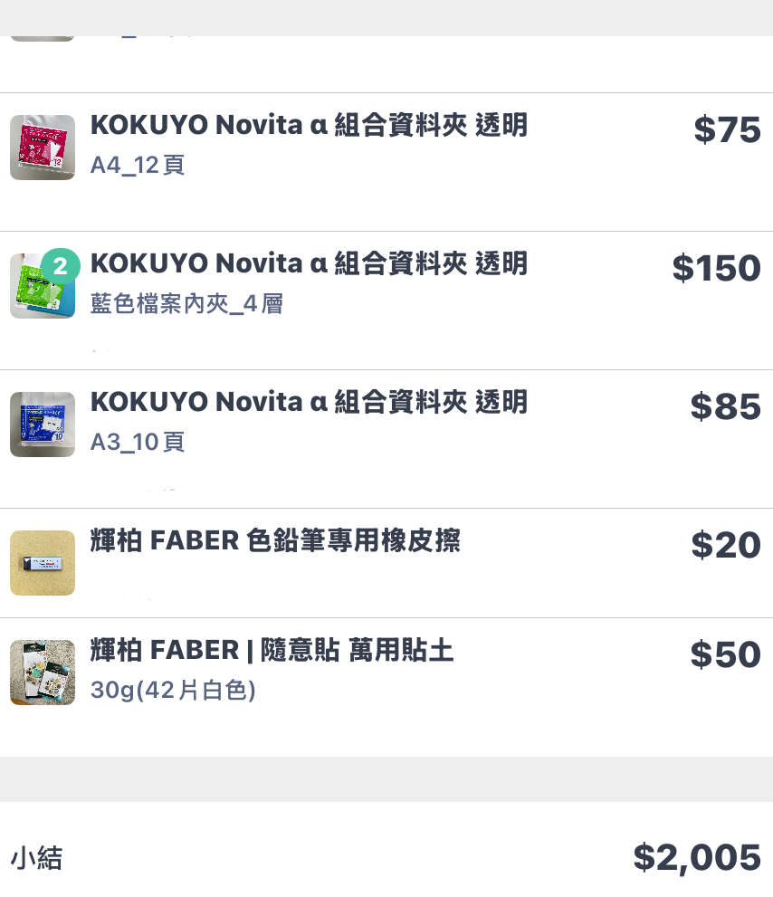
Task: Click the quantity badge showing 2
Action: point(61,267)
